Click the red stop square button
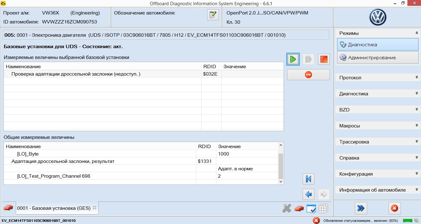 [x=324, y=59]
